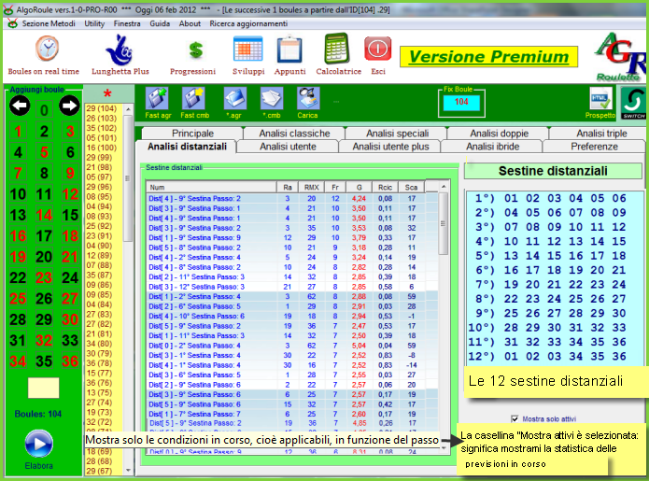This screenshot has width=649, height=481.
Task: Switch to Analisi classiche tab
Action: [294, 134]
